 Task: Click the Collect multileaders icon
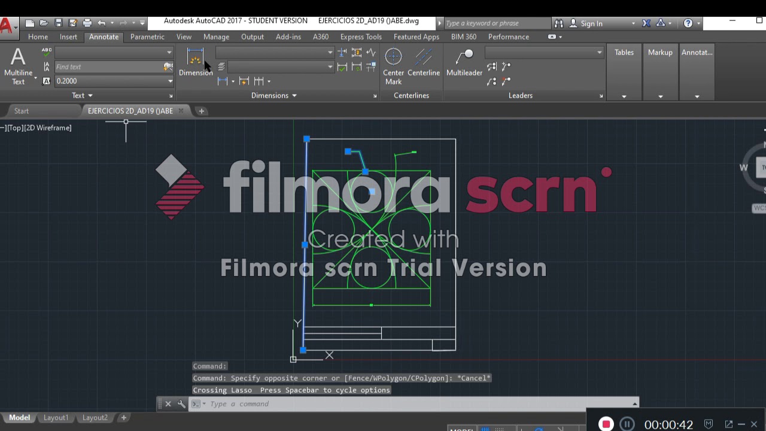tap(492, 81)
